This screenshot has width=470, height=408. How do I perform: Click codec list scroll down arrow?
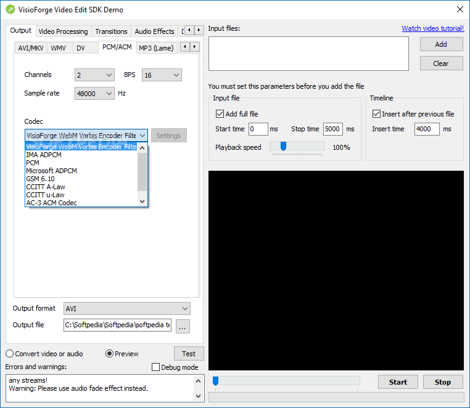point(142,202)
